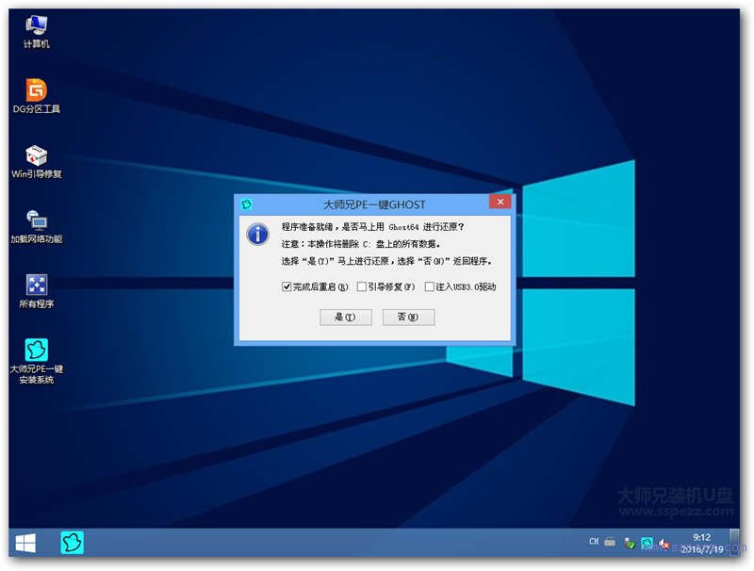
Task: Switch input method via CK indicator
Action: [x=596, y=543]
